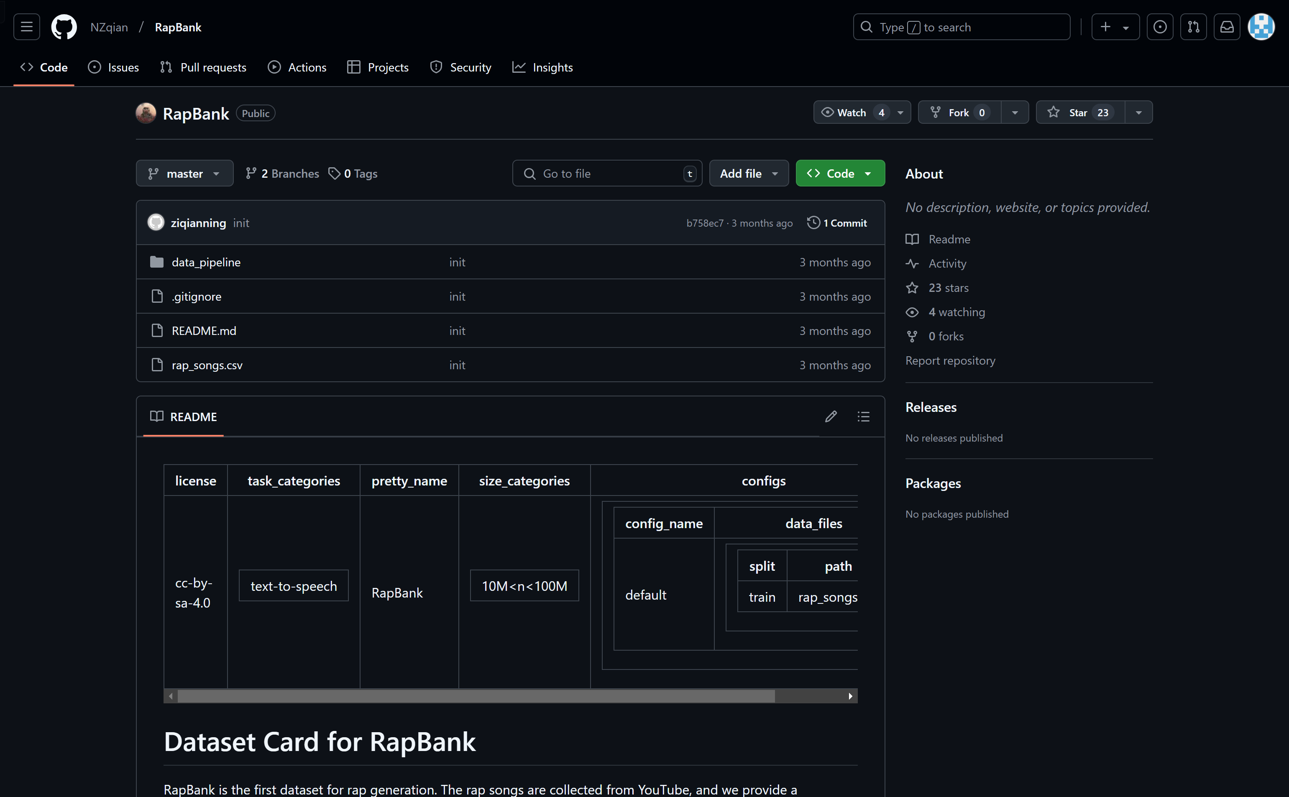1289x797 pixels.
Task: Click the NZqian owner breadcrumb link
Action: [x=109, y=27]
